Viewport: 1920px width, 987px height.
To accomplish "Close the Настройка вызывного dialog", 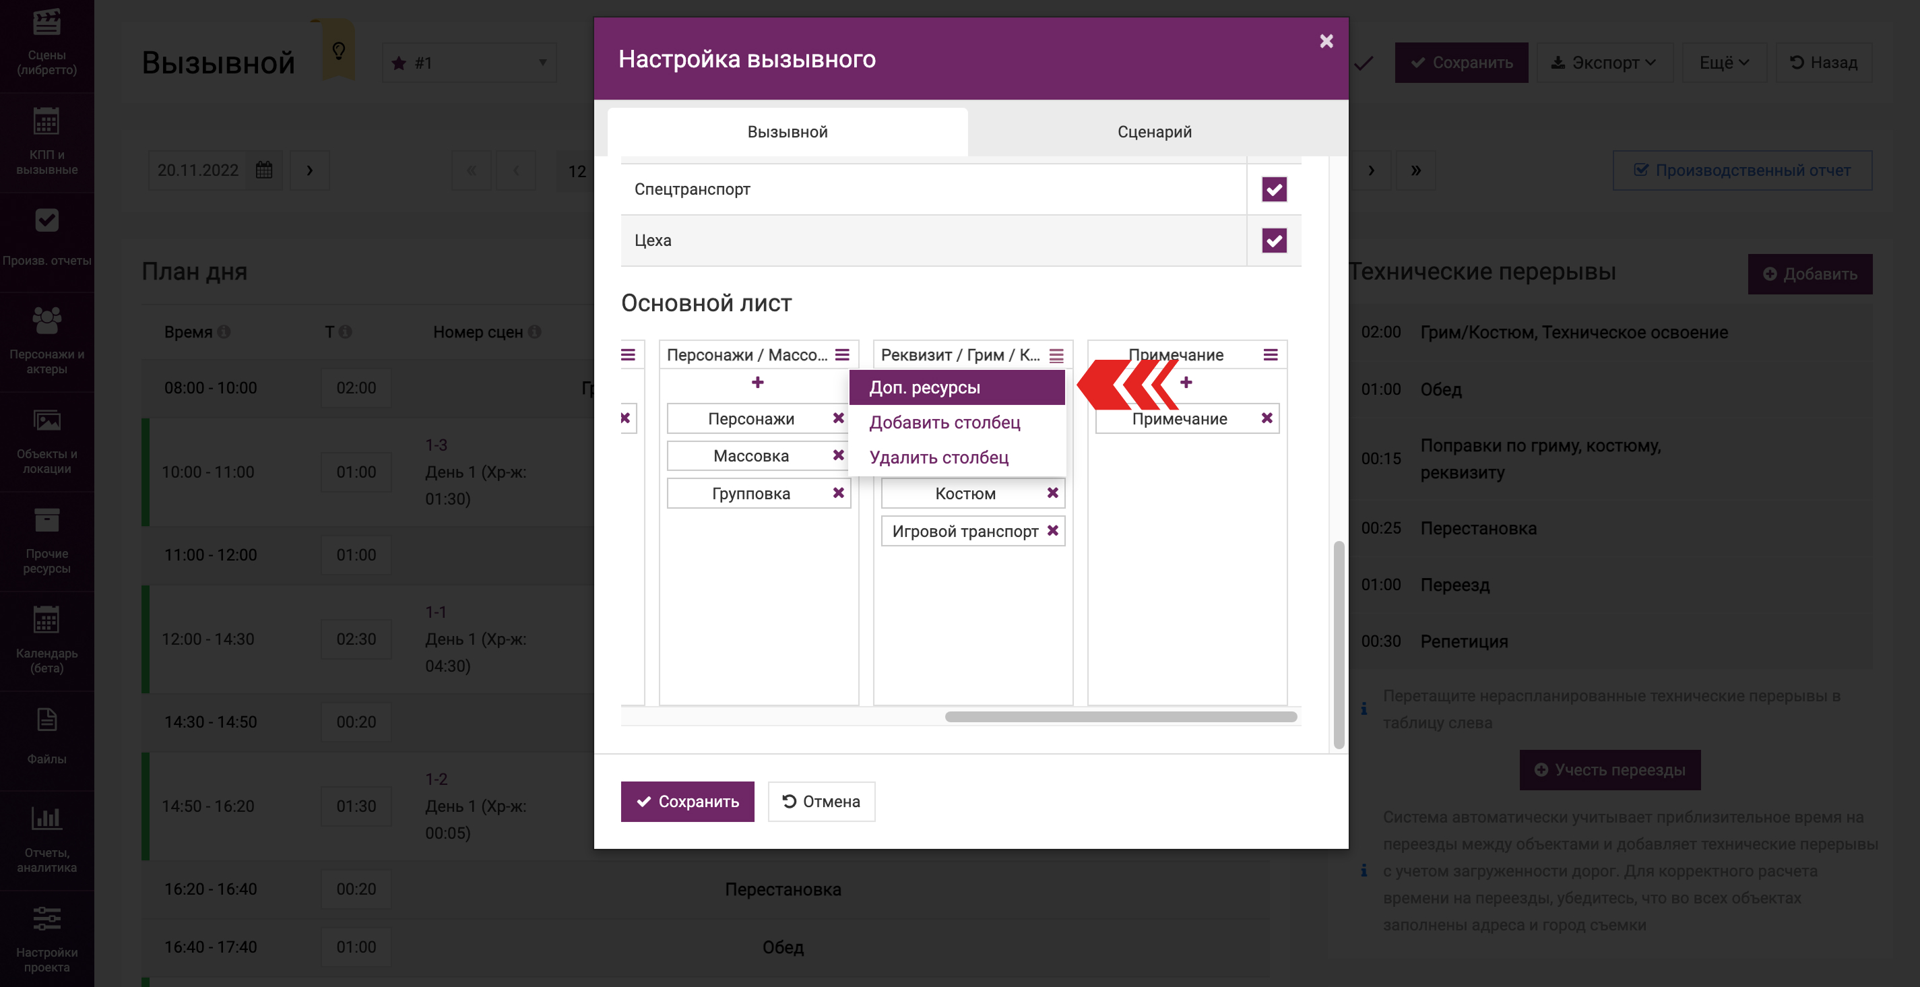I will pyautogui.click(x=1326, y=41).
